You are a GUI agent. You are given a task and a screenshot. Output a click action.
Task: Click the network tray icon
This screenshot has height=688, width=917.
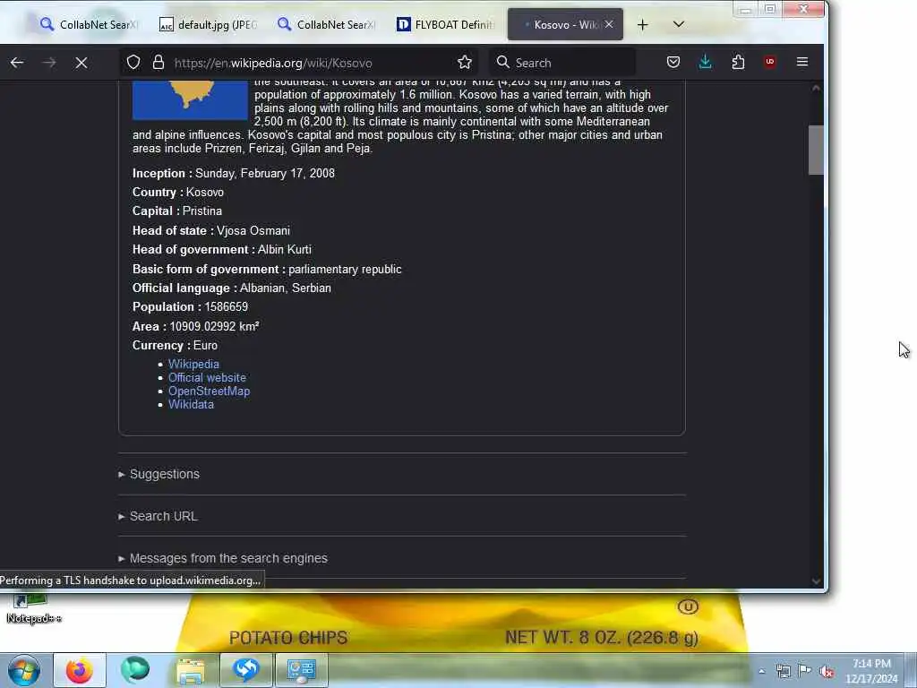coord(783,671)
